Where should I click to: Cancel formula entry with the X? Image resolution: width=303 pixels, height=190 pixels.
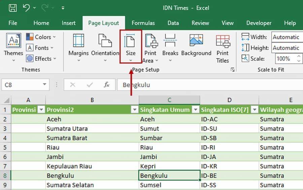coord(73,85)
